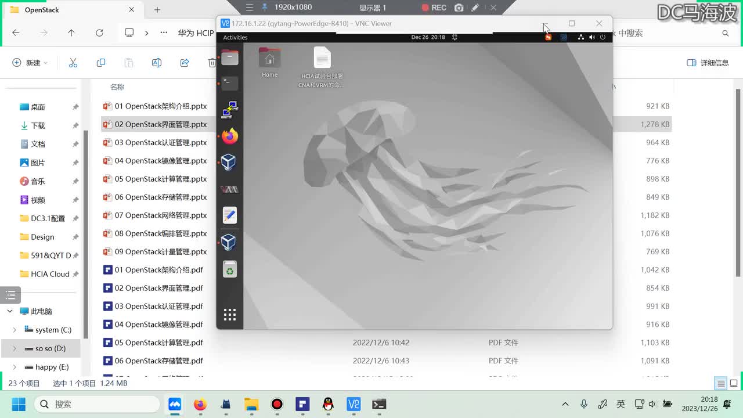Screen dimensions: 743x418
Task: Show Applications grid in Ubuntu dock
Action: (x=230, y=314)
